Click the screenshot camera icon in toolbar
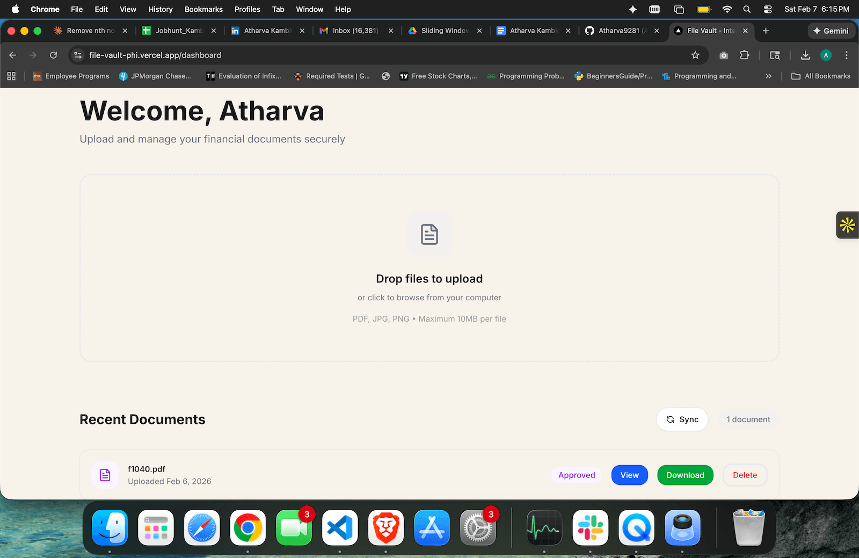Viewport: 859px width, 558px height. [724, 55]
